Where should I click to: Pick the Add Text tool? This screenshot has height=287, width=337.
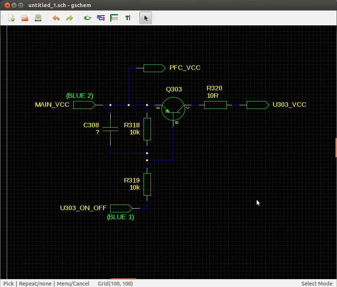point(128,18)
